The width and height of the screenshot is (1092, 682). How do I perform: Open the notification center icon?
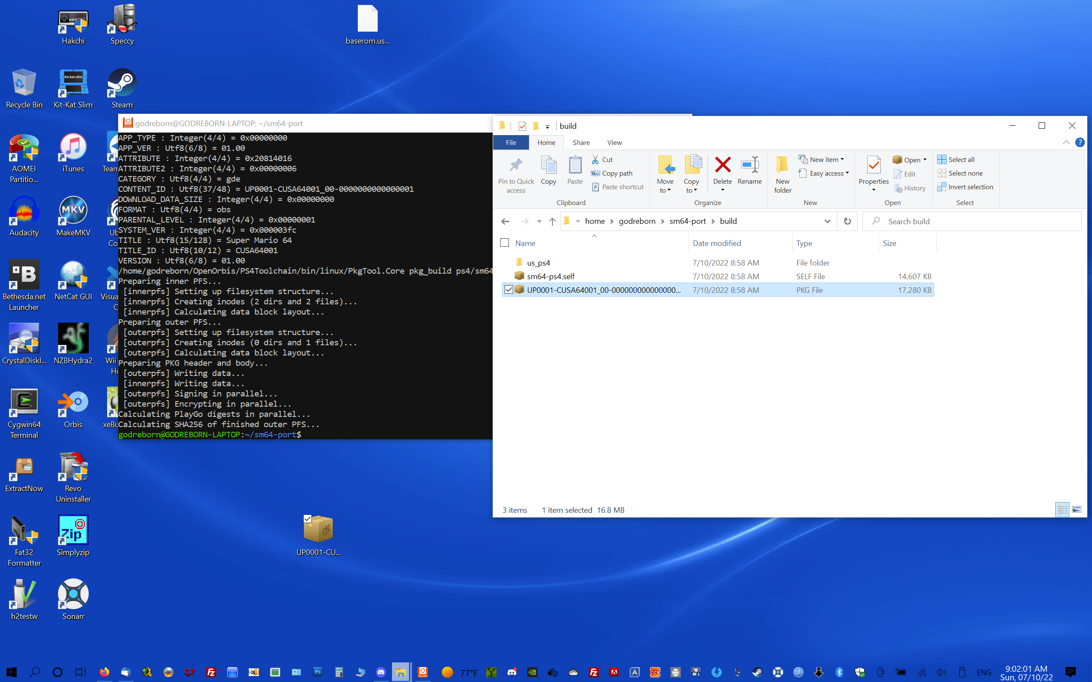1070,672
